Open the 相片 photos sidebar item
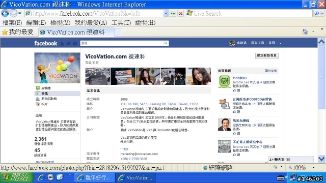Screen dimensions: 326x183 tap(44, 104)
